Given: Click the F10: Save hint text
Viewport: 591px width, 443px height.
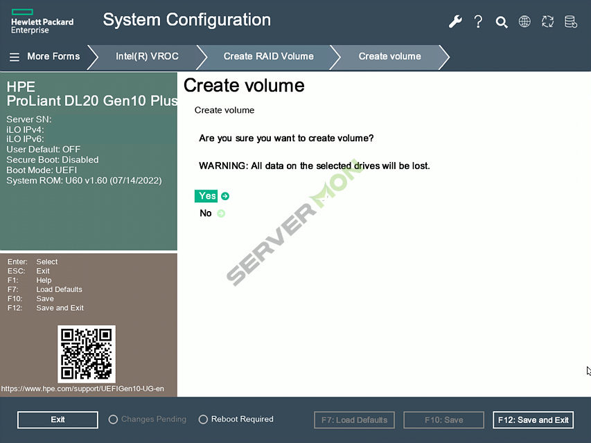Looking at the screenshot, I should (x=30, y=299).
